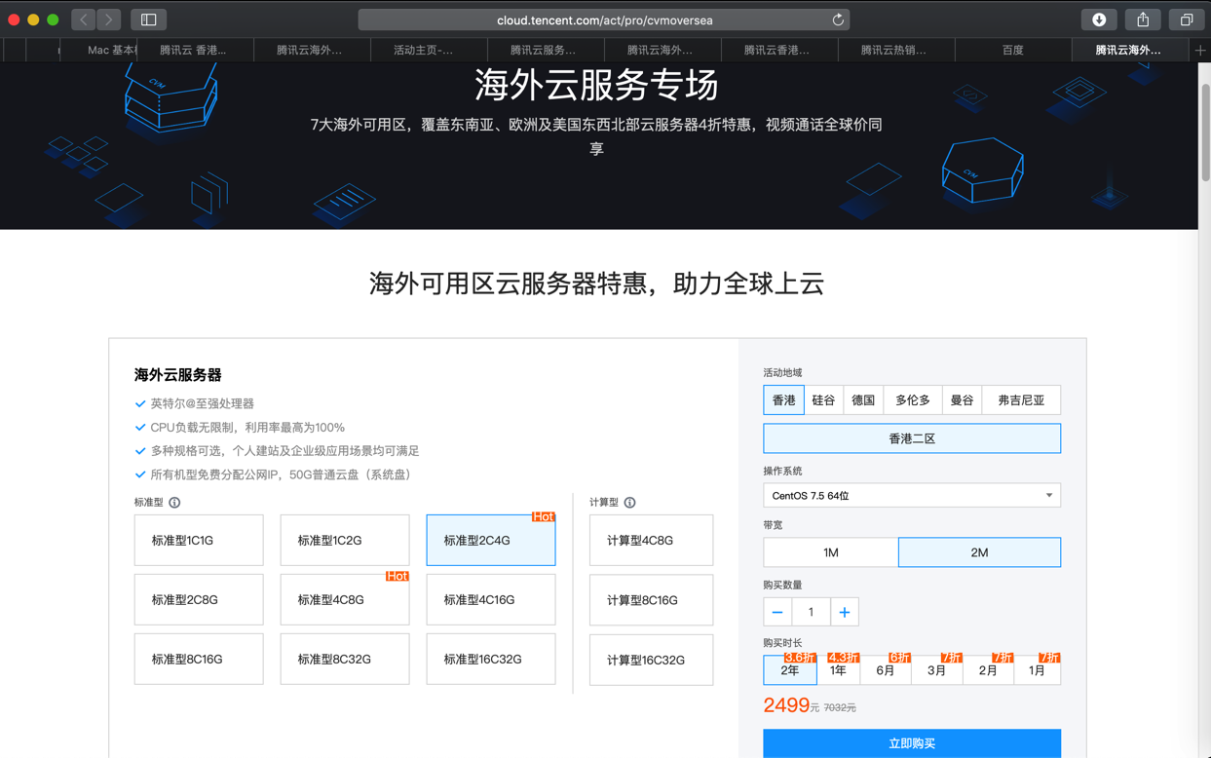
Task: Select the 3月 purchase duration
Action: [x=937, y=670]
